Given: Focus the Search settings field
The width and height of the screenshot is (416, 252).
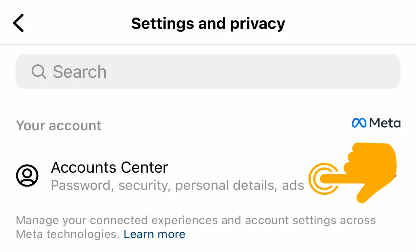Looking at the screenshot, I should point(208,72).
